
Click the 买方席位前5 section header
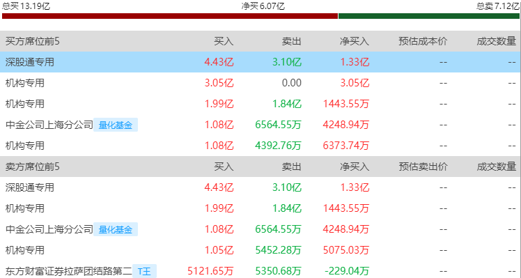point(33,42)
